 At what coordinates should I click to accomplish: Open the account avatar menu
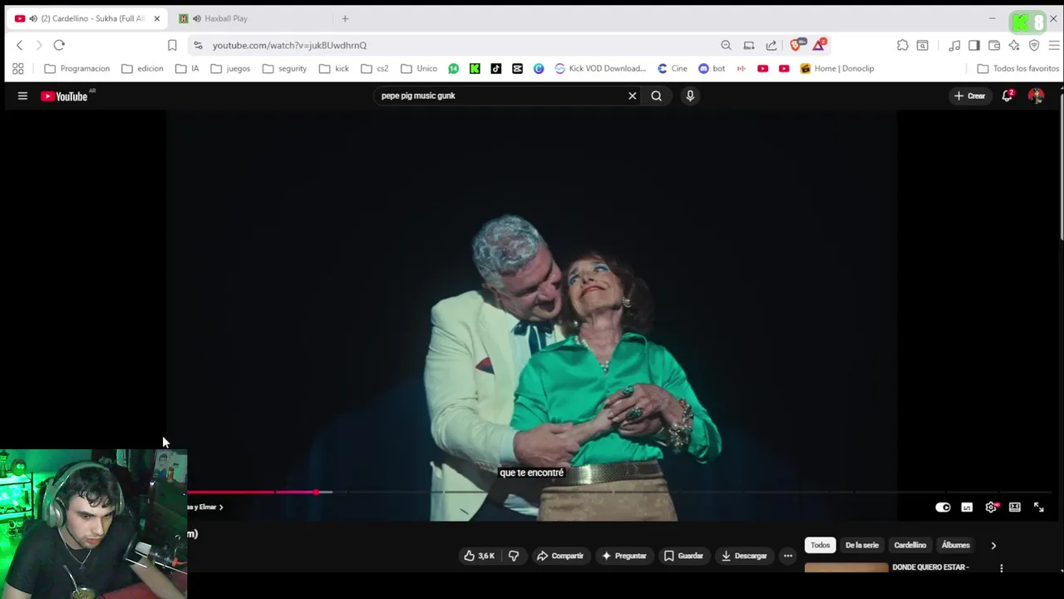click(x=1036, y=96)
